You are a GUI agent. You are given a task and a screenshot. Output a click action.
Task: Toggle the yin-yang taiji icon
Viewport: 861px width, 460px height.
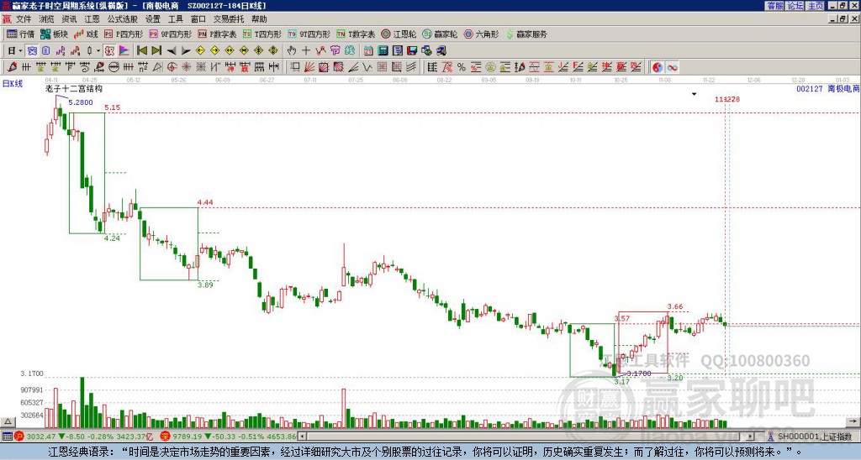(658, 67)
